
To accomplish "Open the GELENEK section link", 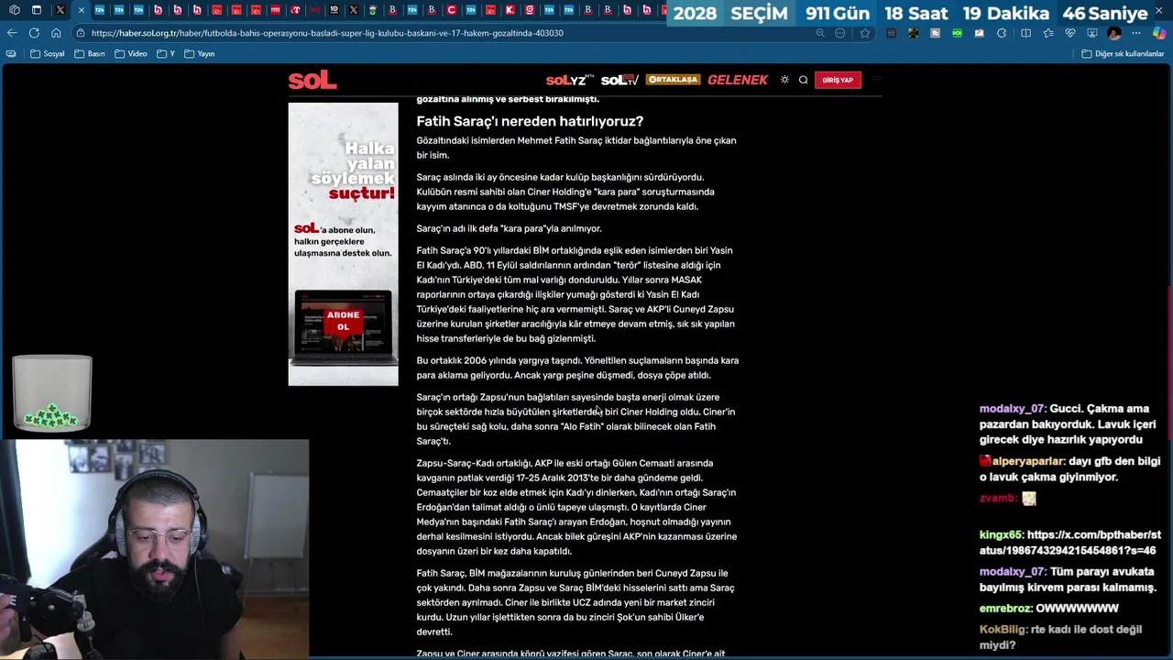I will pyautogui.click(x=738, y=80).
